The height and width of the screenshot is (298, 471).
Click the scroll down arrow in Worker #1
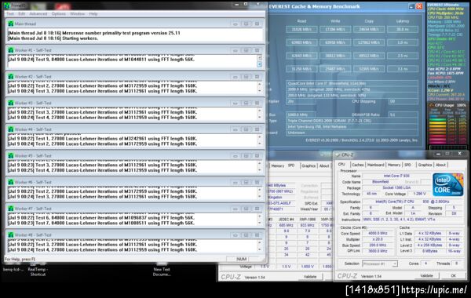(260, 64)
